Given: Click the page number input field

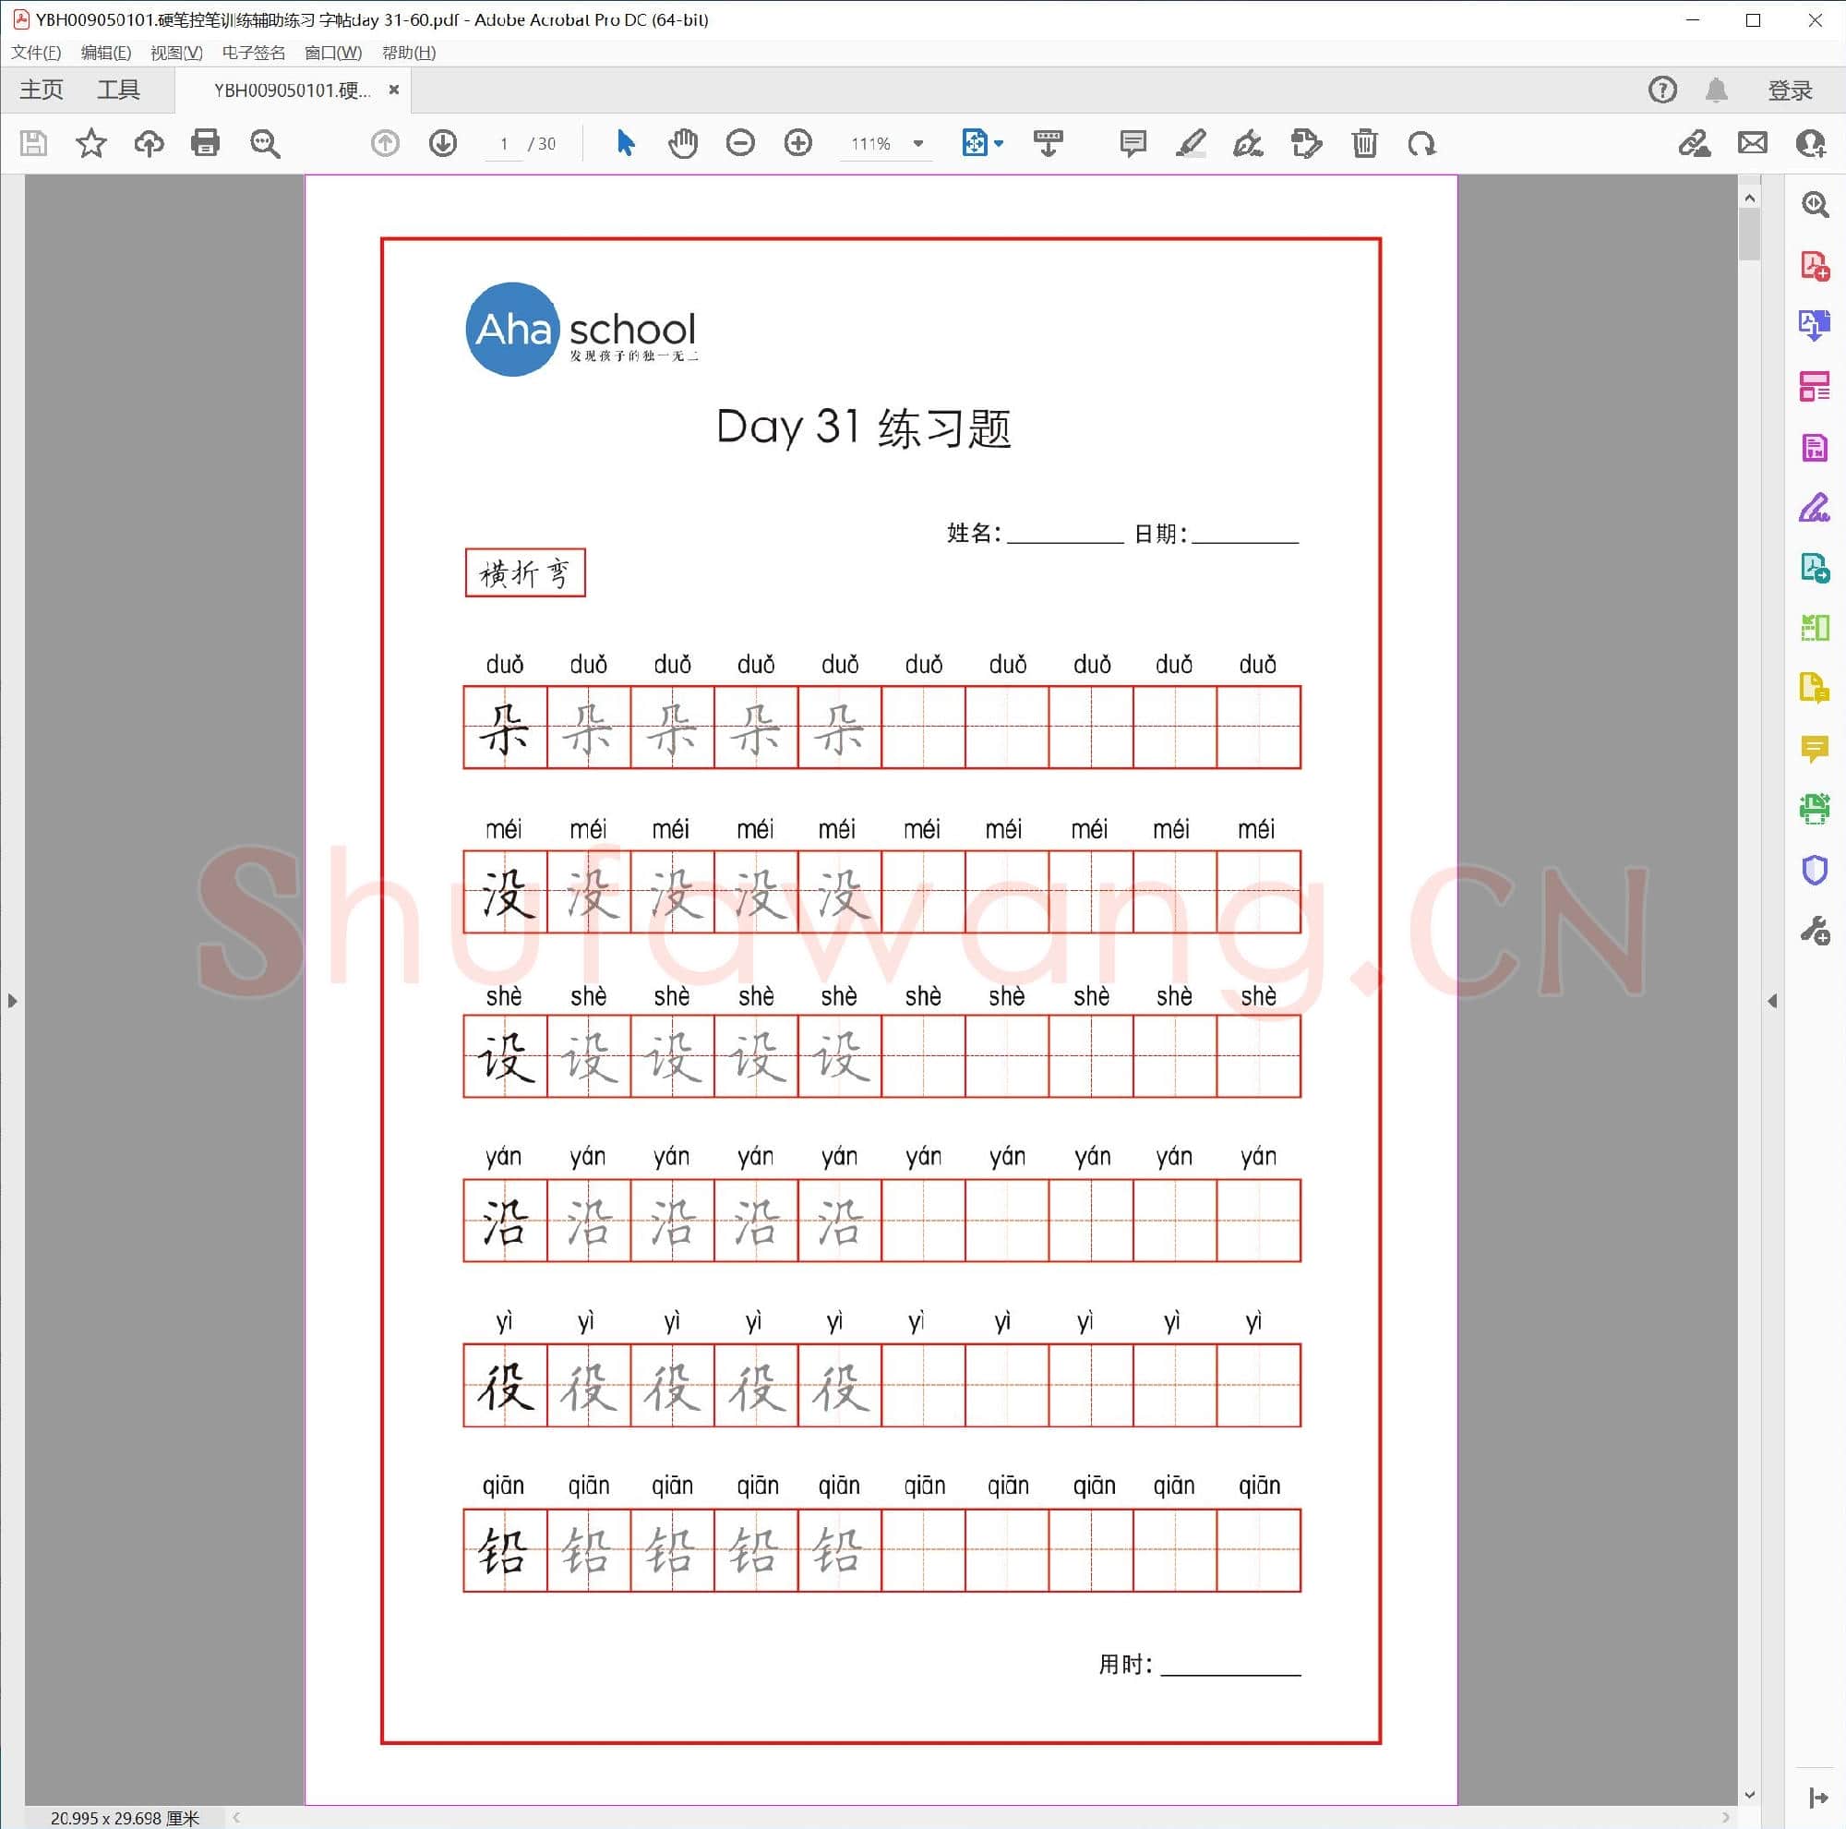Looking at the screenshot, I should click(504, 143).
